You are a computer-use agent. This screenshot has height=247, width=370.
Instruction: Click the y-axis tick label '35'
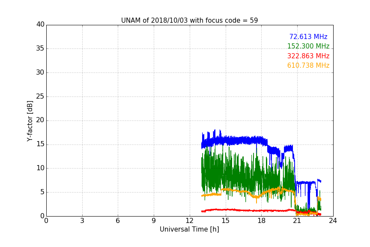click(40, 48)
